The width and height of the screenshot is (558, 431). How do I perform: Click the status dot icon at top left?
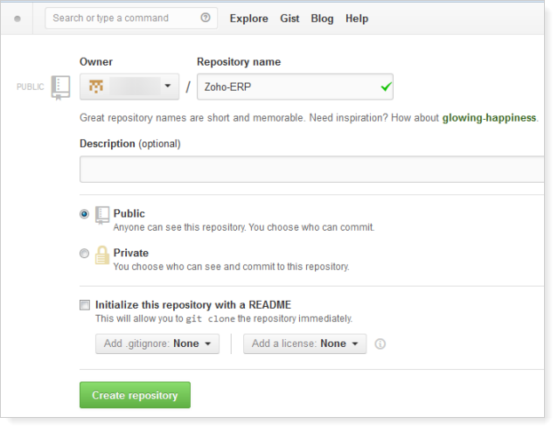click(x=17, y=18)
